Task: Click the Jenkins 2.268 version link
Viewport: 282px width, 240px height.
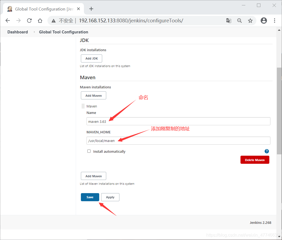Action: coord(260,222)
